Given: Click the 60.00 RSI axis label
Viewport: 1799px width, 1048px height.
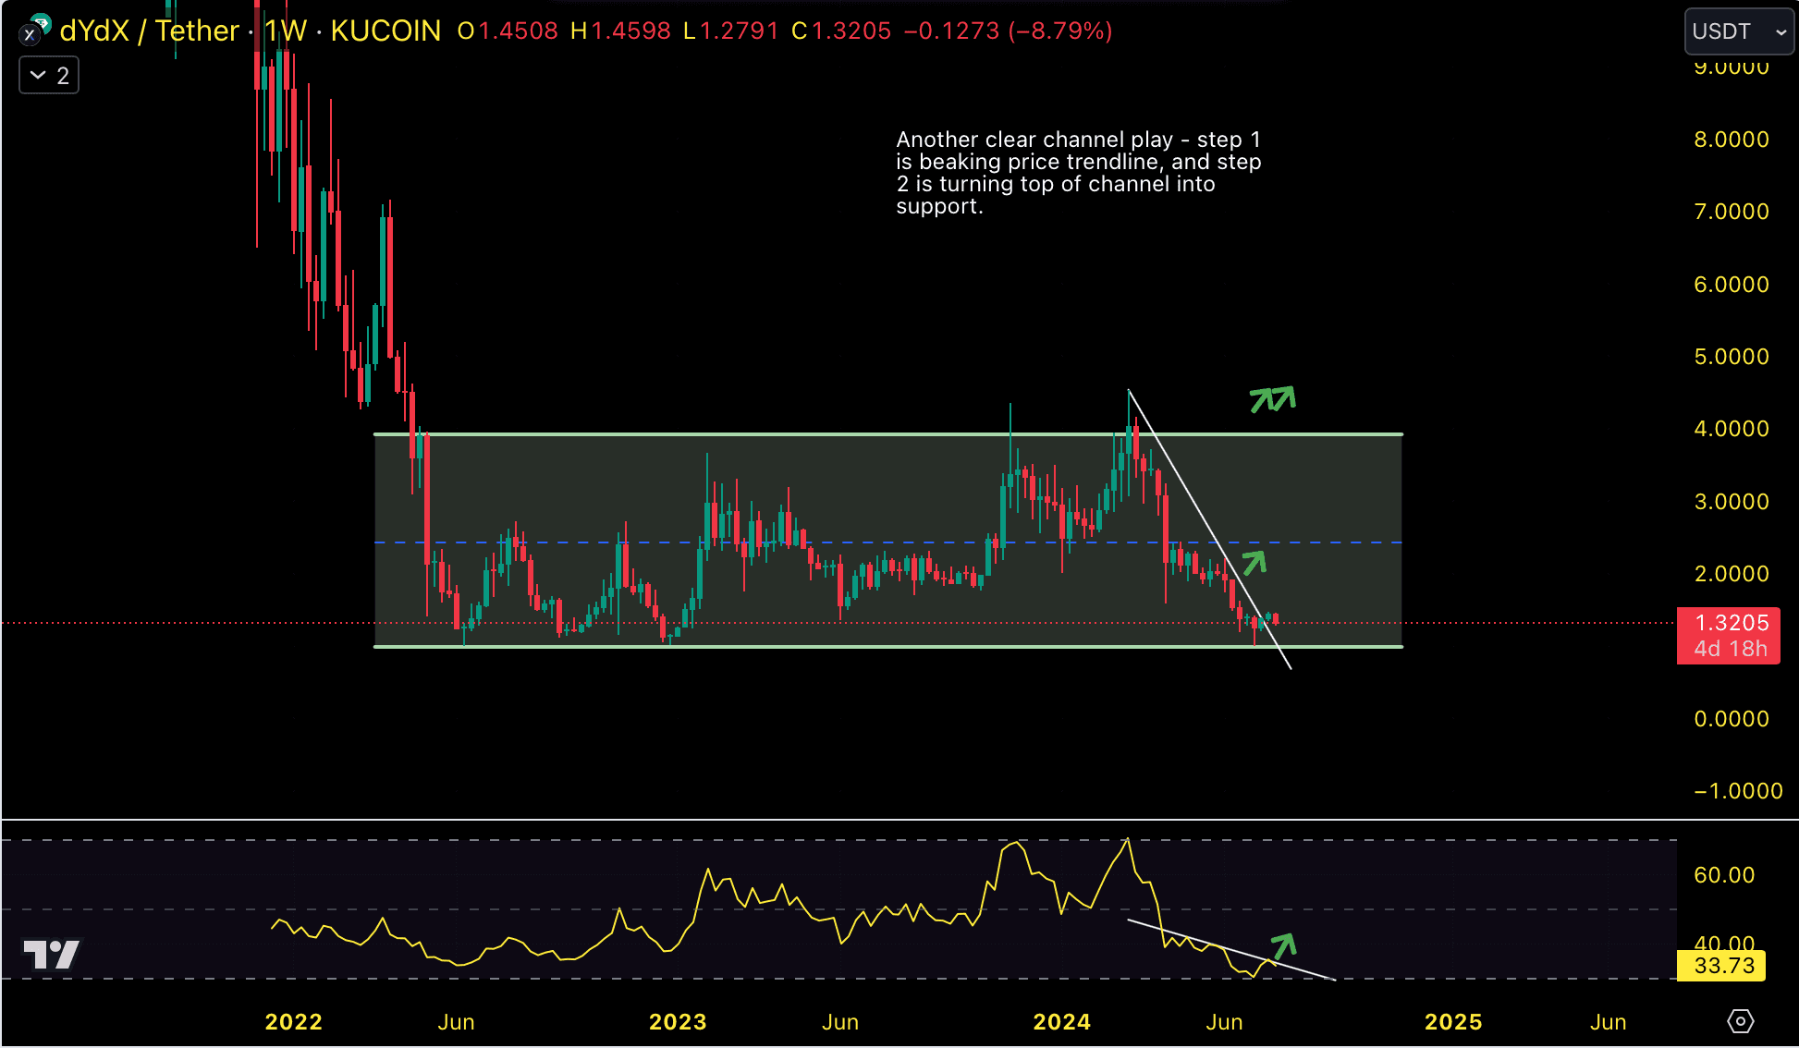Looking at the screenshot, I should pos(1723,875).
